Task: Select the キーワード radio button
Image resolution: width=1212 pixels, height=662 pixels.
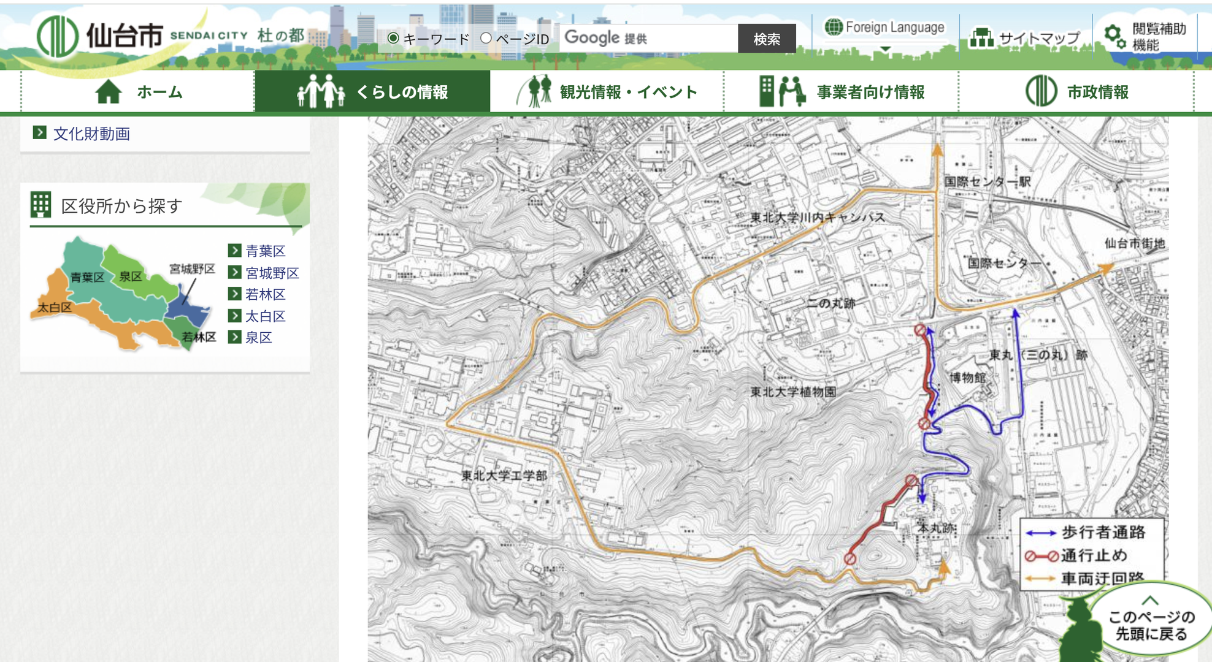Action: (394, 38)
